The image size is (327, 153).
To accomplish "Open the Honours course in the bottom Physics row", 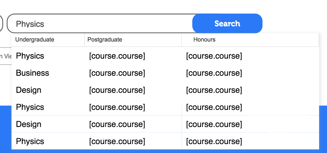I will [214, 141].
